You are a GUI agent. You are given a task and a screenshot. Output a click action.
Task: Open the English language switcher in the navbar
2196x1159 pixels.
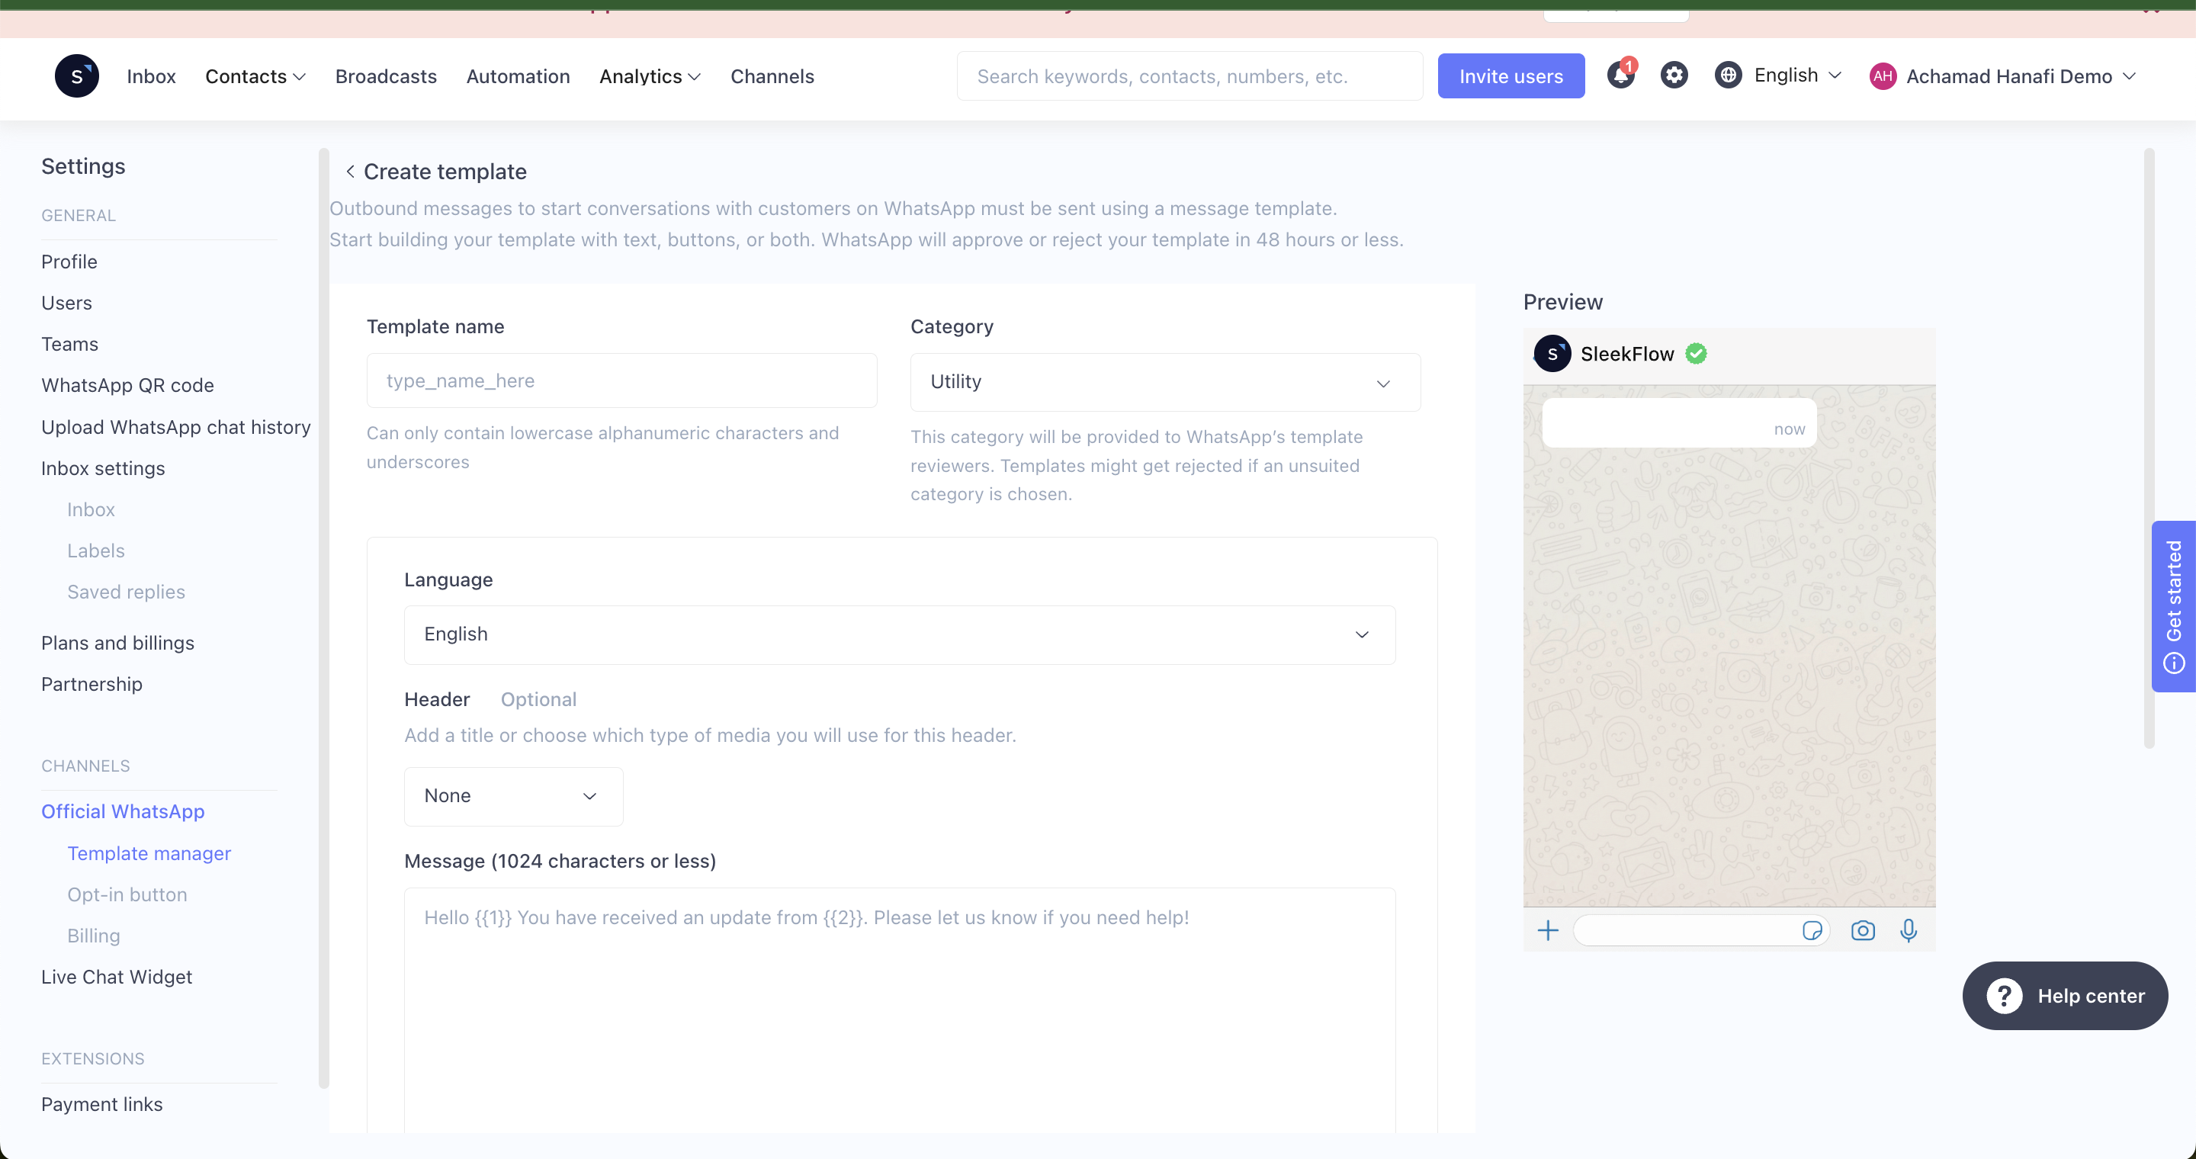pos(1797,75)
